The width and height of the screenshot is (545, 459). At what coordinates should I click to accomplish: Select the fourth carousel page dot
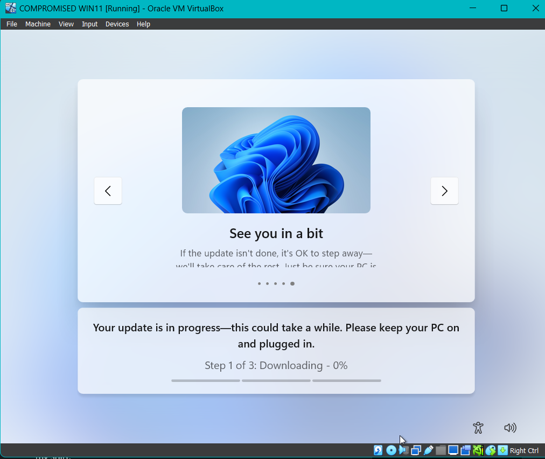coord(284,284)
